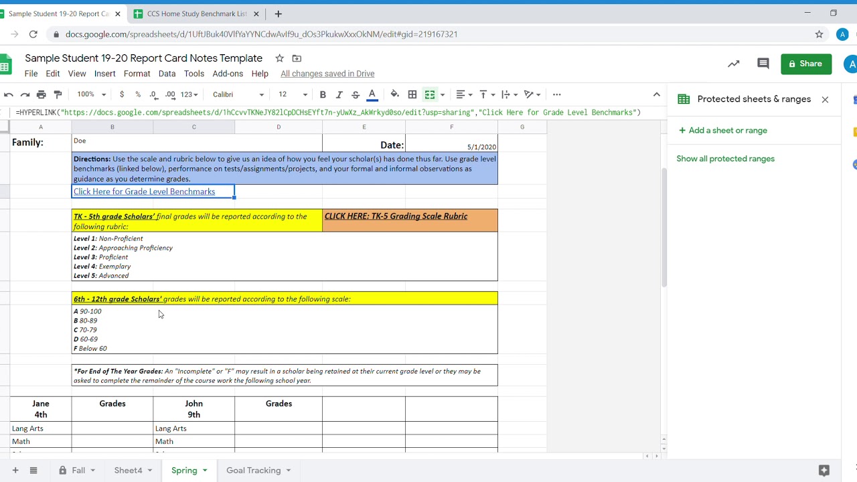The image size is (857, 482).
Task: Open the Edit menu
Action: click(x=53, y=74)
